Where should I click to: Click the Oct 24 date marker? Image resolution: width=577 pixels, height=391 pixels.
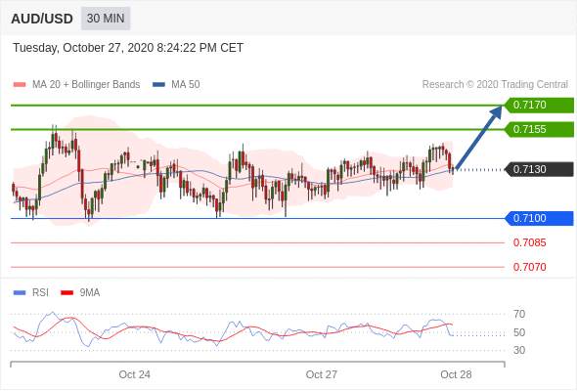tap(134, 374)
